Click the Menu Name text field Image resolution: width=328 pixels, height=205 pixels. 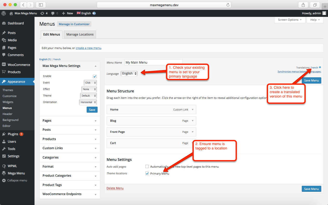tap(153, 63)
